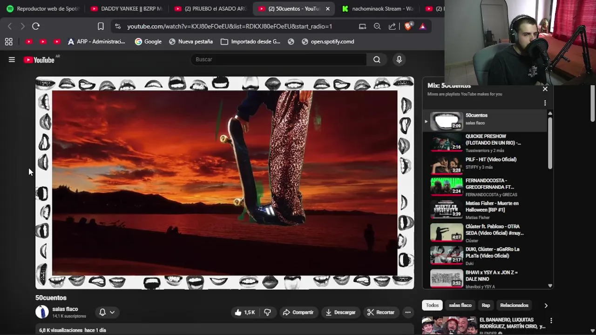Open the globe bookmark before open.spotify.comd
The width and height of the screenshot is (596, 335).
click(291, 42)
